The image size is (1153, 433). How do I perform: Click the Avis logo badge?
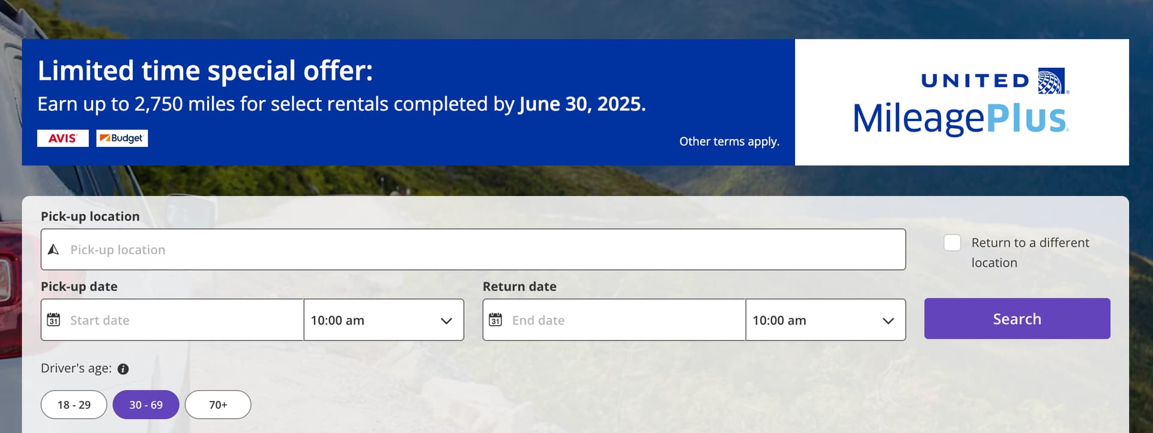tap(62, 139)
